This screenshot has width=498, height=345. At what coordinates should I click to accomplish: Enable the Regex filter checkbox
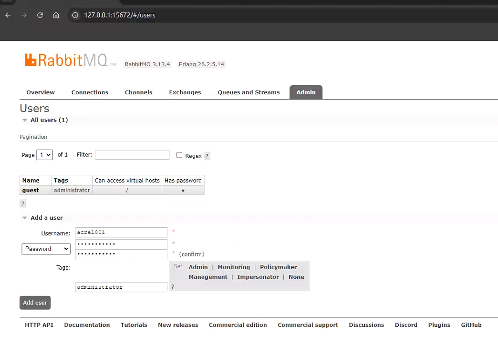coord(179,155)
